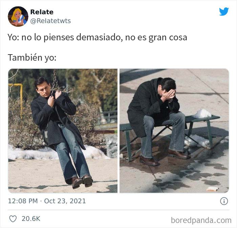
Task: Visit the @Relatetwts handle
Action: 50,21
